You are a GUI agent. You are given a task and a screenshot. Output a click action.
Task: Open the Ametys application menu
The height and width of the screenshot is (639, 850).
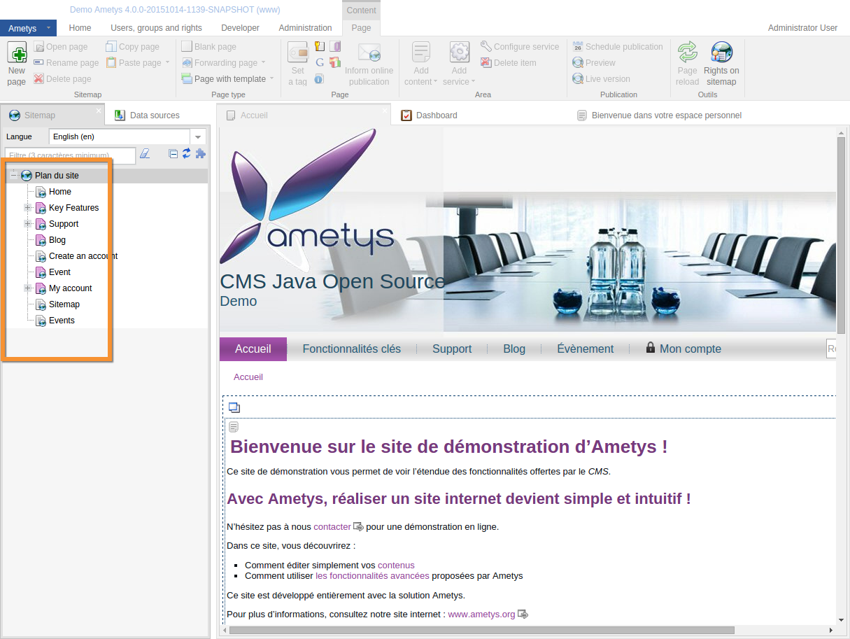(28, 28)
